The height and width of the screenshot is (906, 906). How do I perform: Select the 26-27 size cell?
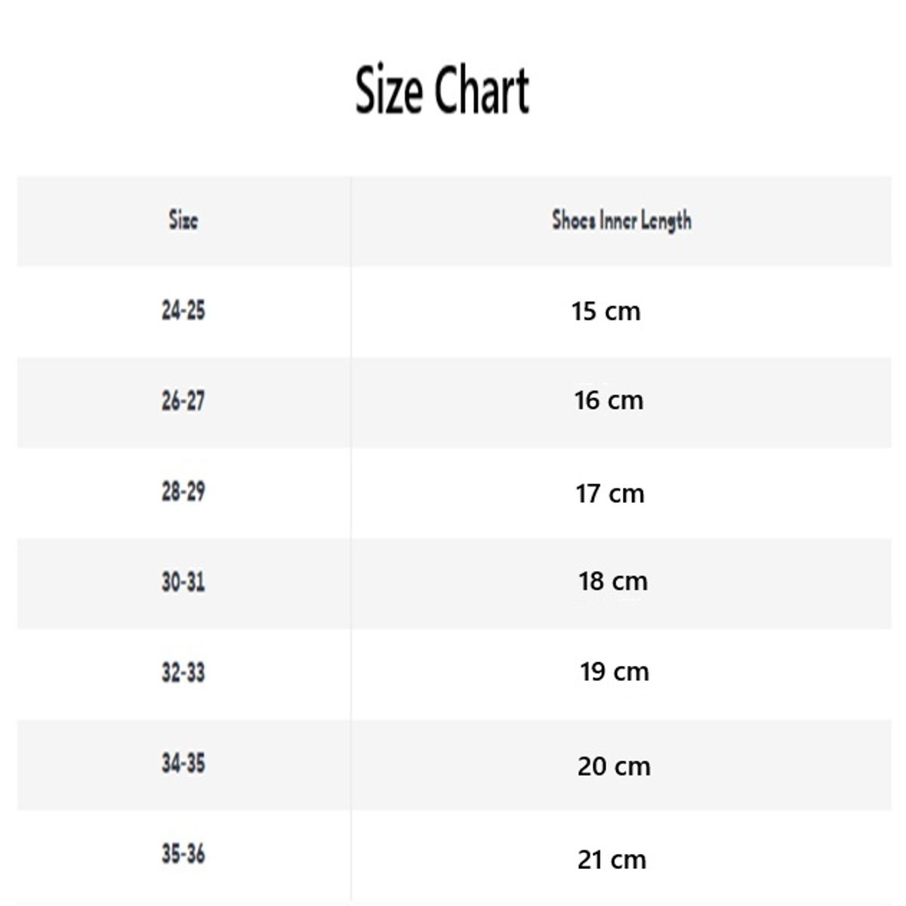pyautogui.click(x=183, y=401)
